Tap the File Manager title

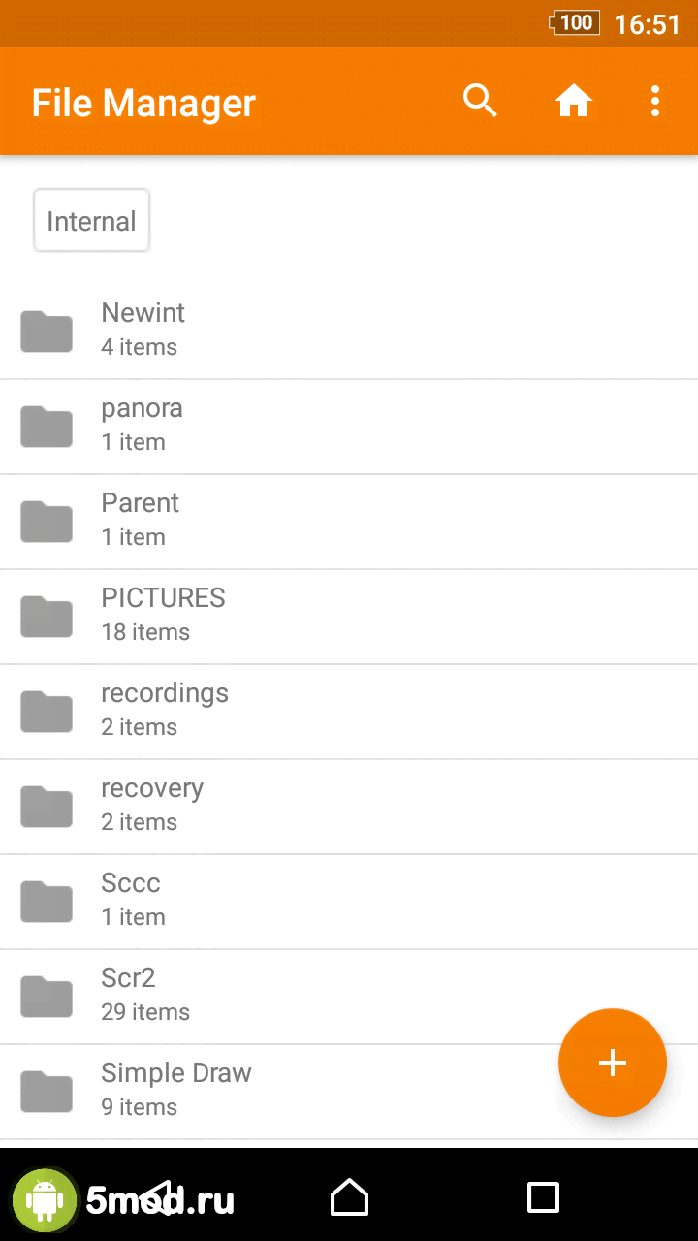pos(143,103)
